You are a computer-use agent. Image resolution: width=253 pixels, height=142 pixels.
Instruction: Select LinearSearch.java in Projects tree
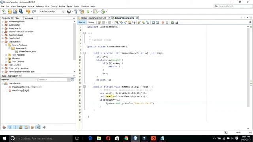point(27,52)
